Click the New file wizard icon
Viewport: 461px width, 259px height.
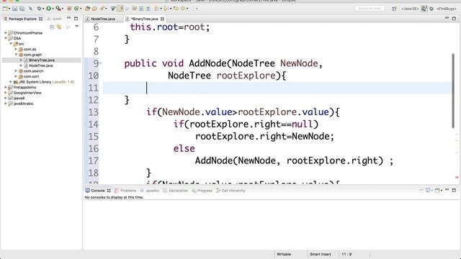[5, 9]
